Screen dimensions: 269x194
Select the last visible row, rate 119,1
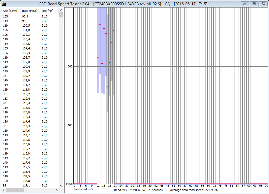[26, 185]
